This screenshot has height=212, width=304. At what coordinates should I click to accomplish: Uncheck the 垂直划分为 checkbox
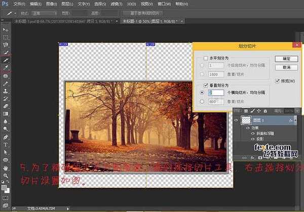click(x=206, y=85)
